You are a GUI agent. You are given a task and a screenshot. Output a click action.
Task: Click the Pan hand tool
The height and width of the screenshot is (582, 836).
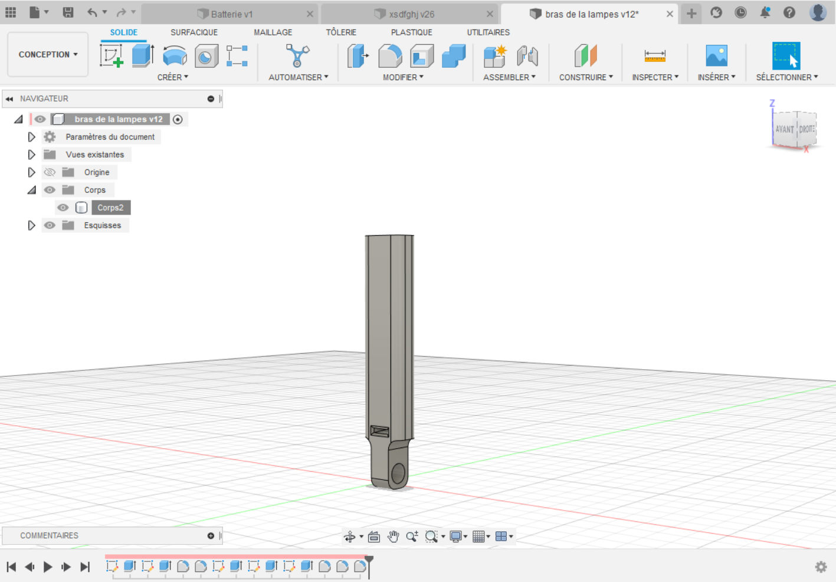(x=393, y=536)
